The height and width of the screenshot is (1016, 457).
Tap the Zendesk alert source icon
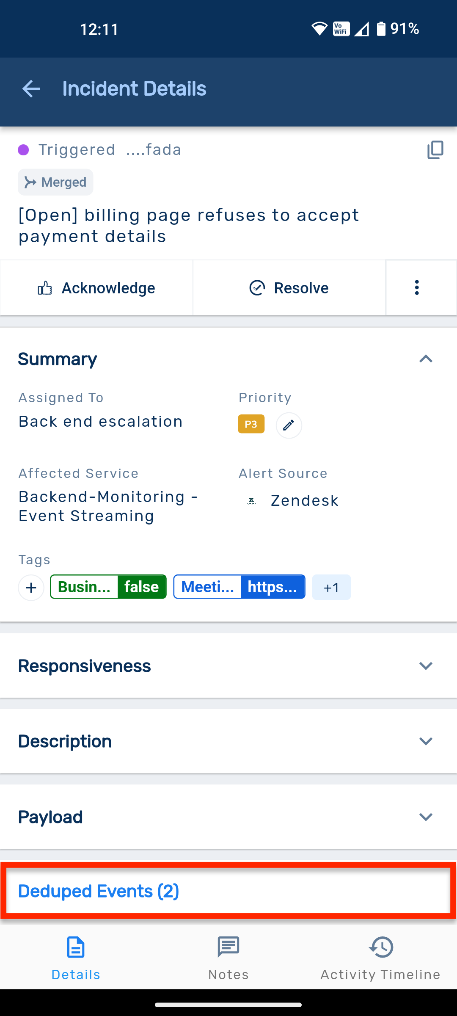(x=251, y=501)
